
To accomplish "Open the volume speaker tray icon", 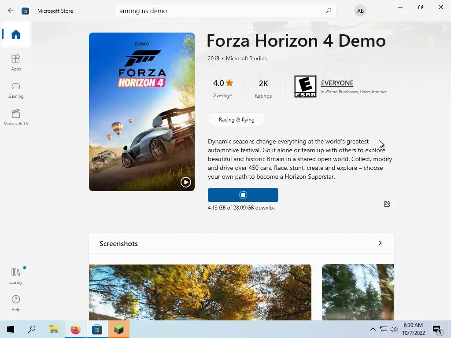I will coord(394,329).
